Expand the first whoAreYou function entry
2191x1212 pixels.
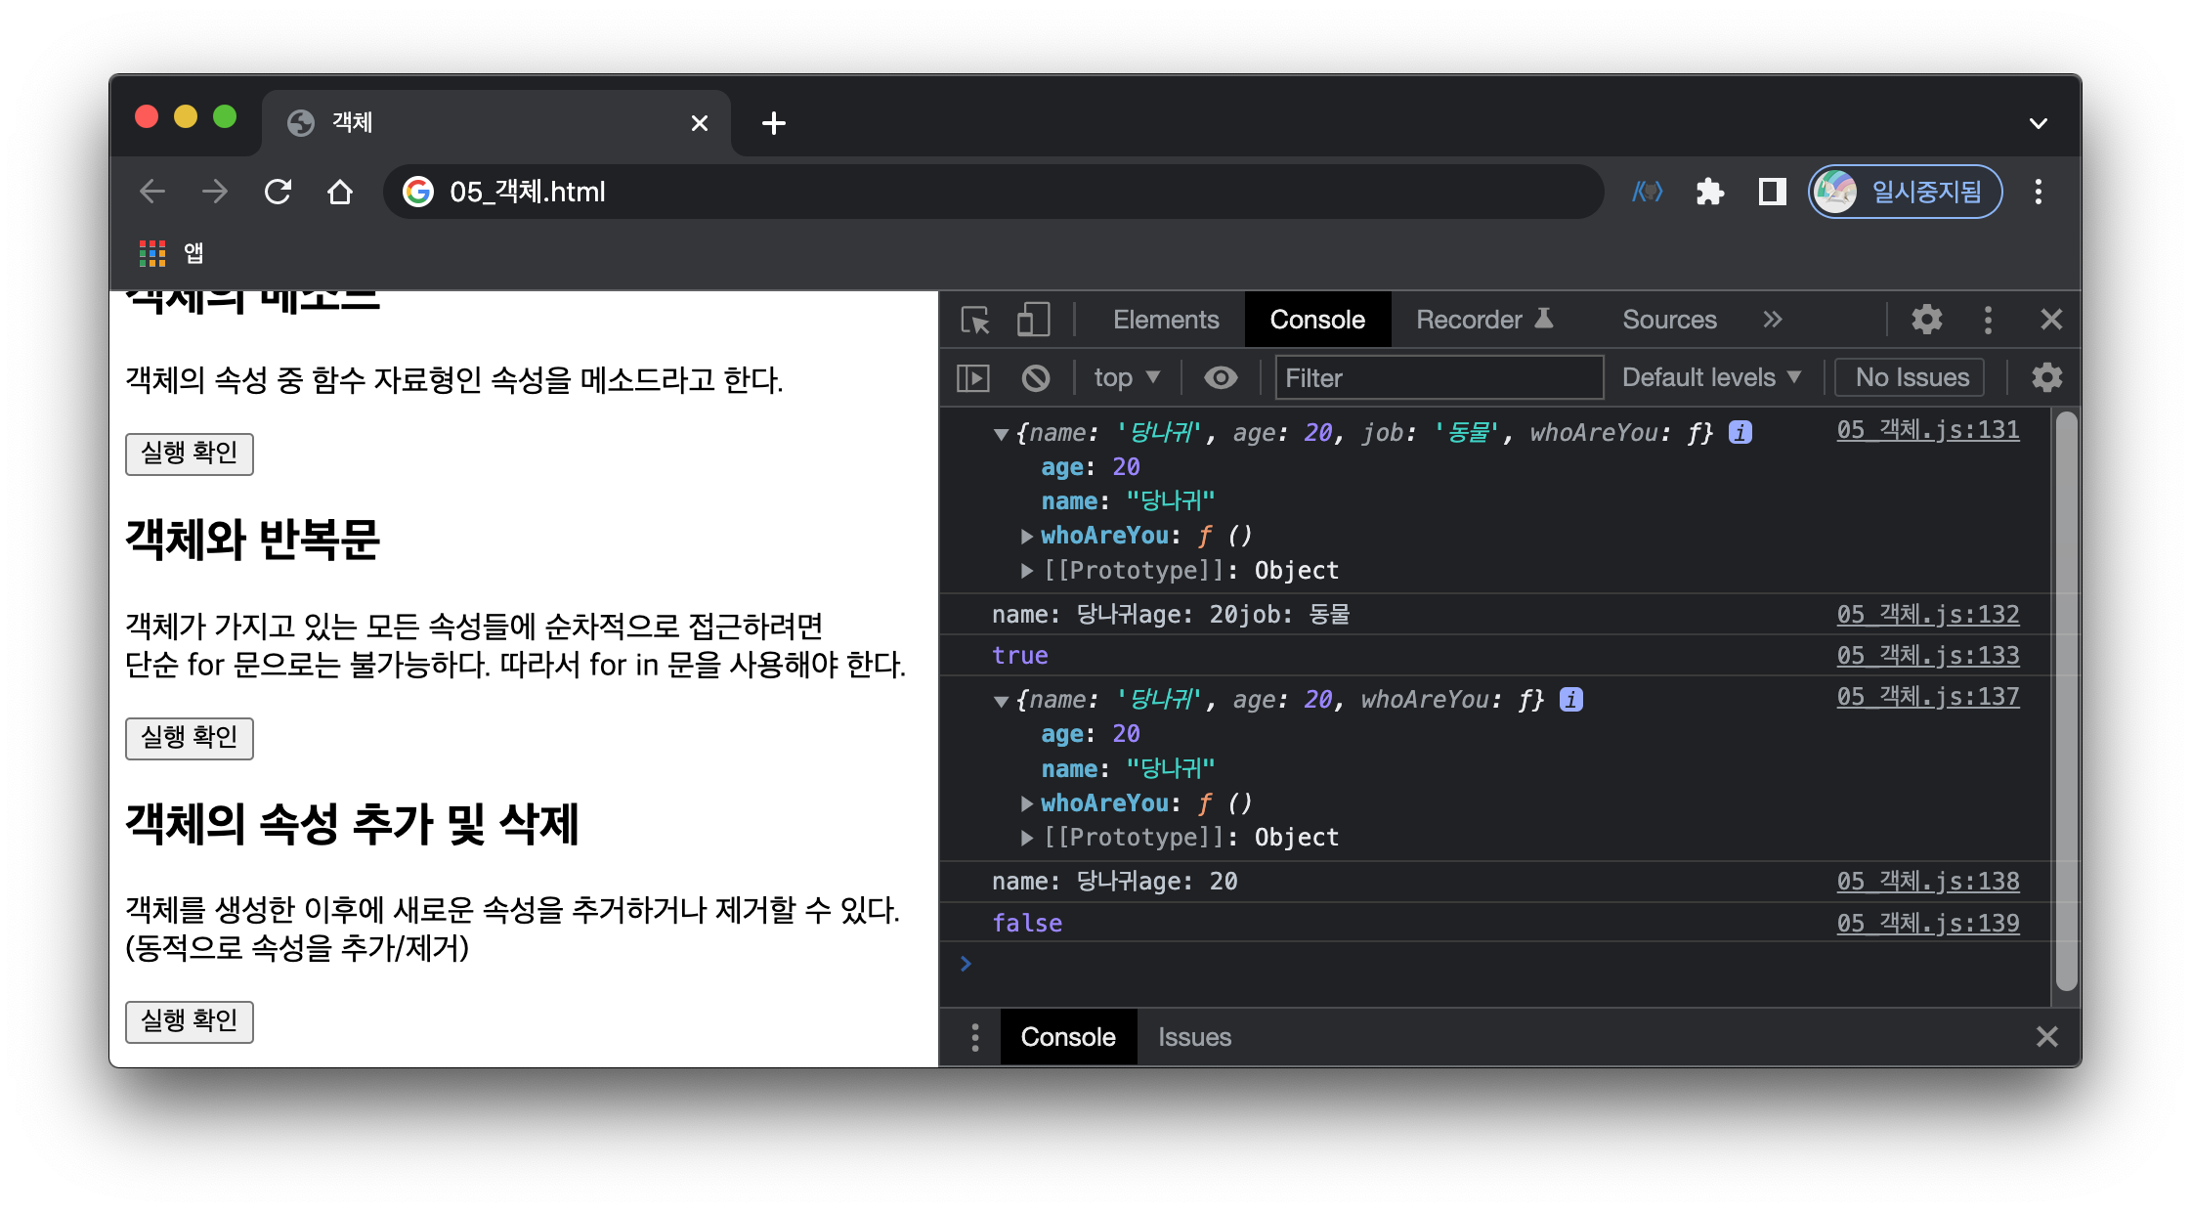pos(1027,536)
